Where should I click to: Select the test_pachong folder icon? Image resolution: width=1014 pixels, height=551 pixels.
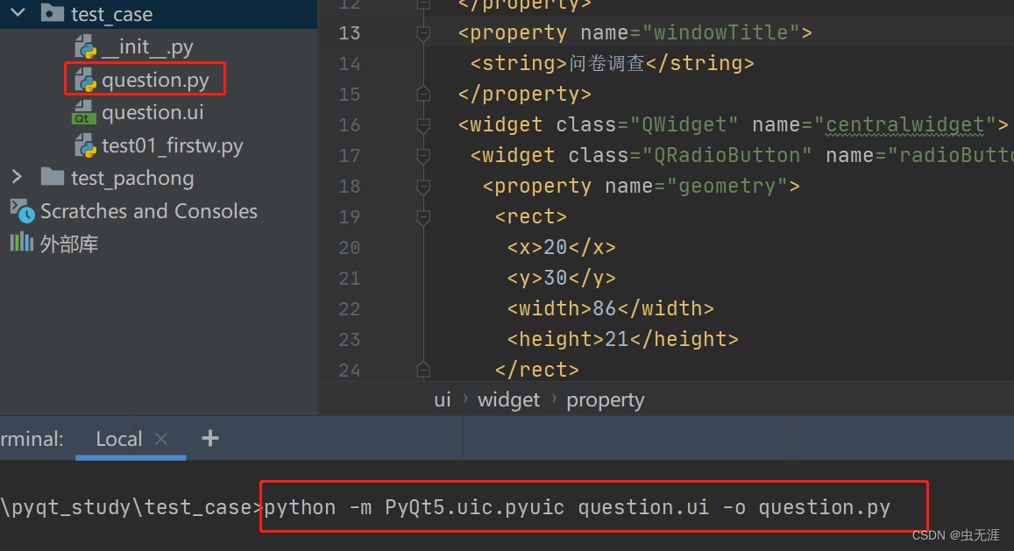53,177
